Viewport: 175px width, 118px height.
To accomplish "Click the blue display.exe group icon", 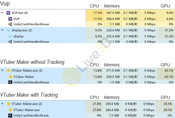I will pyautogui.click(x=8, y=30).
